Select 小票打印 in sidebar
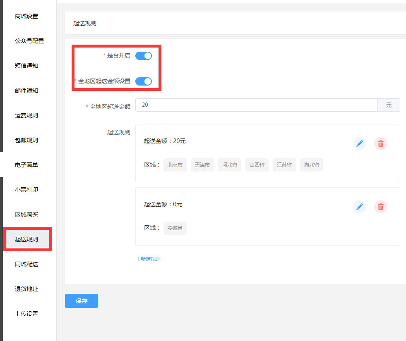The width and height of the screenshot is (406, 341). (x=26, y=190)
